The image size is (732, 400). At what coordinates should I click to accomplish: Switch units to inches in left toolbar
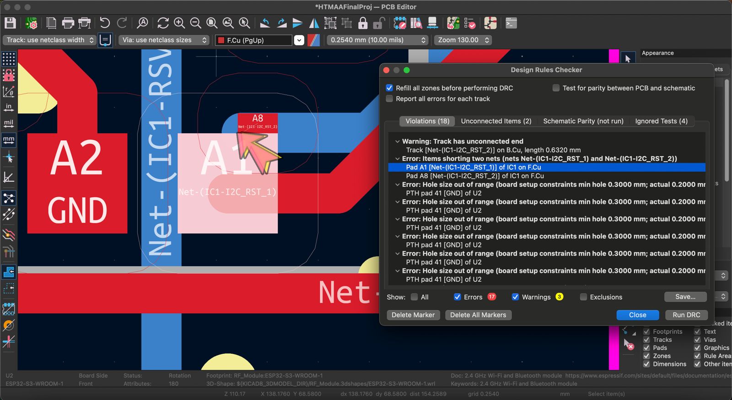9,108
